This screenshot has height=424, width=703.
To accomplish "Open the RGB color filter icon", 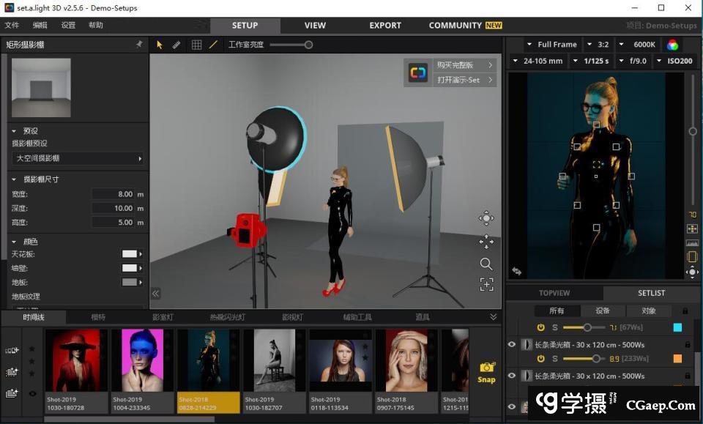I will [672, 45].
